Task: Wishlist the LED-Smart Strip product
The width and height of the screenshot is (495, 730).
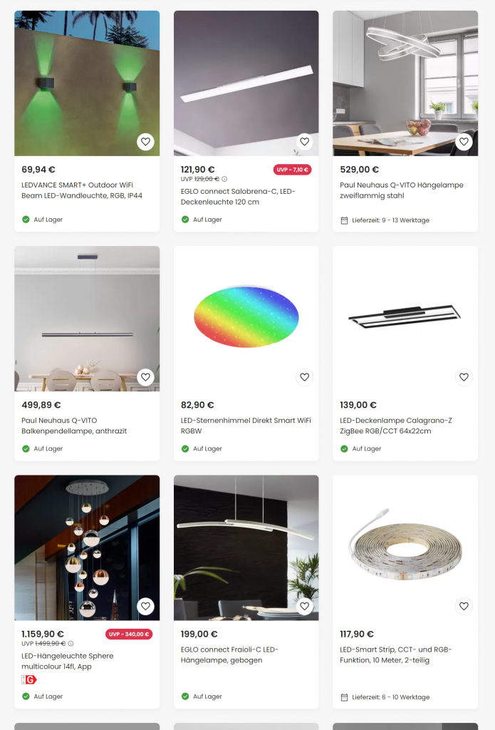Action: point(464,606)
